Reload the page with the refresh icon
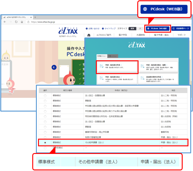Image resolution: width=193 pixels, height=171 pixels. coord(16,22)
